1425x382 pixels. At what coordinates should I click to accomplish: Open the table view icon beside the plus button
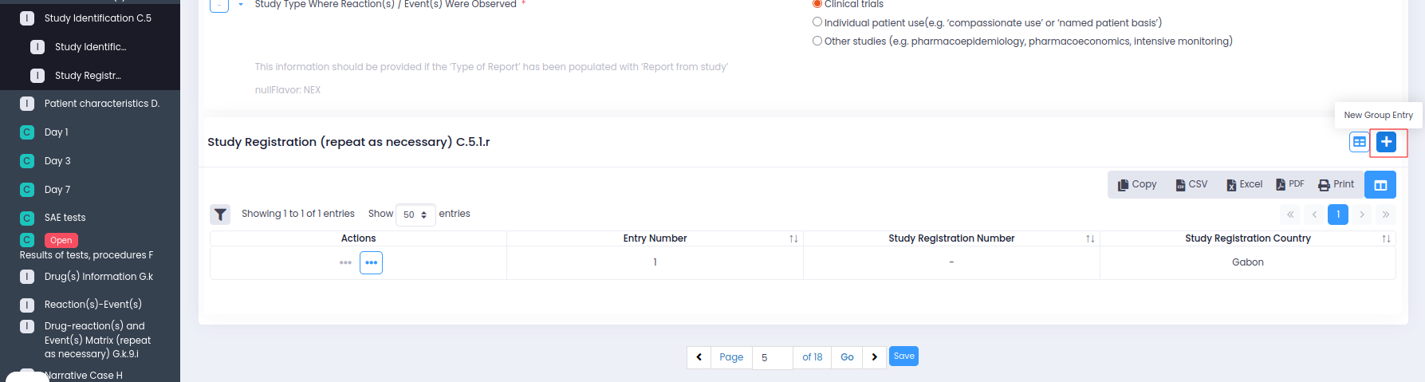[x=1359, y=142]
